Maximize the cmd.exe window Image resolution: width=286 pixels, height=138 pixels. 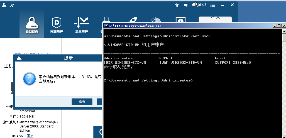pyautogui.click(x=279, y=26)
